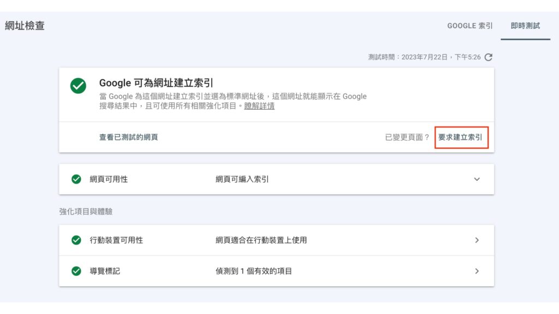Select the 即時測試 tab
Screen dimensions: 559x314
point(525,26)
